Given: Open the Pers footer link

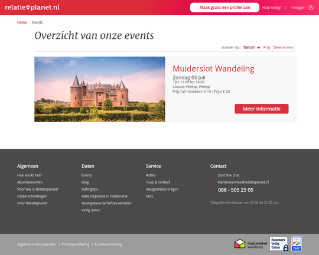Looking at the screenshot, I should pyautogui.click(x=149, y=196).
